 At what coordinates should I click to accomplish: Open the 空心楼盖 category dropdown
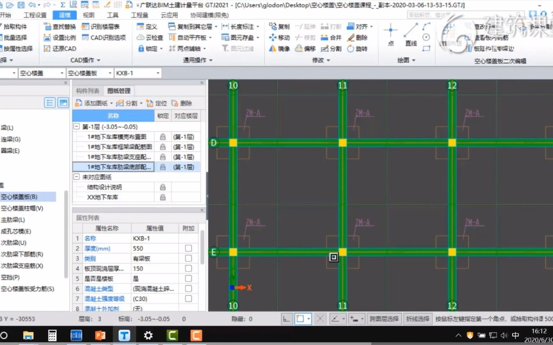[62, 73]
